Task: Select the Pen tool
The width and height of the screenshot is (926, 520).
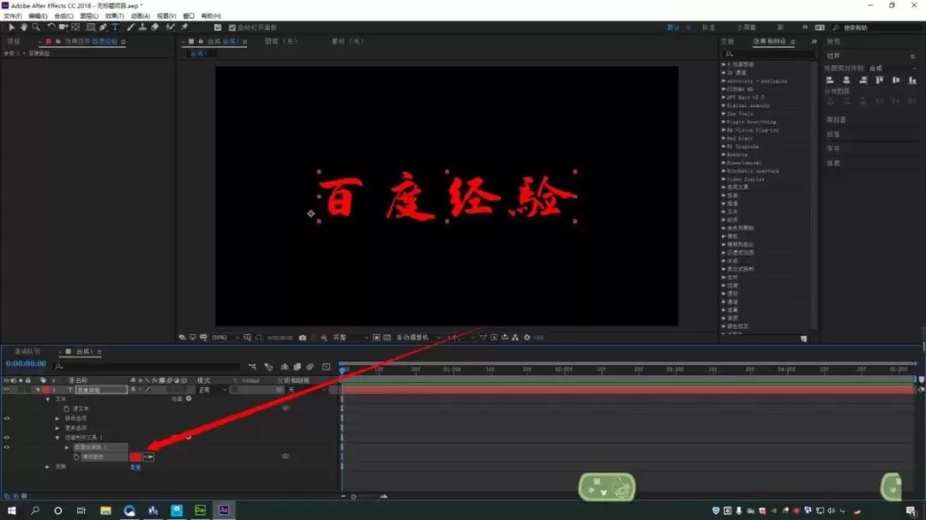Action: pos(104,27)
